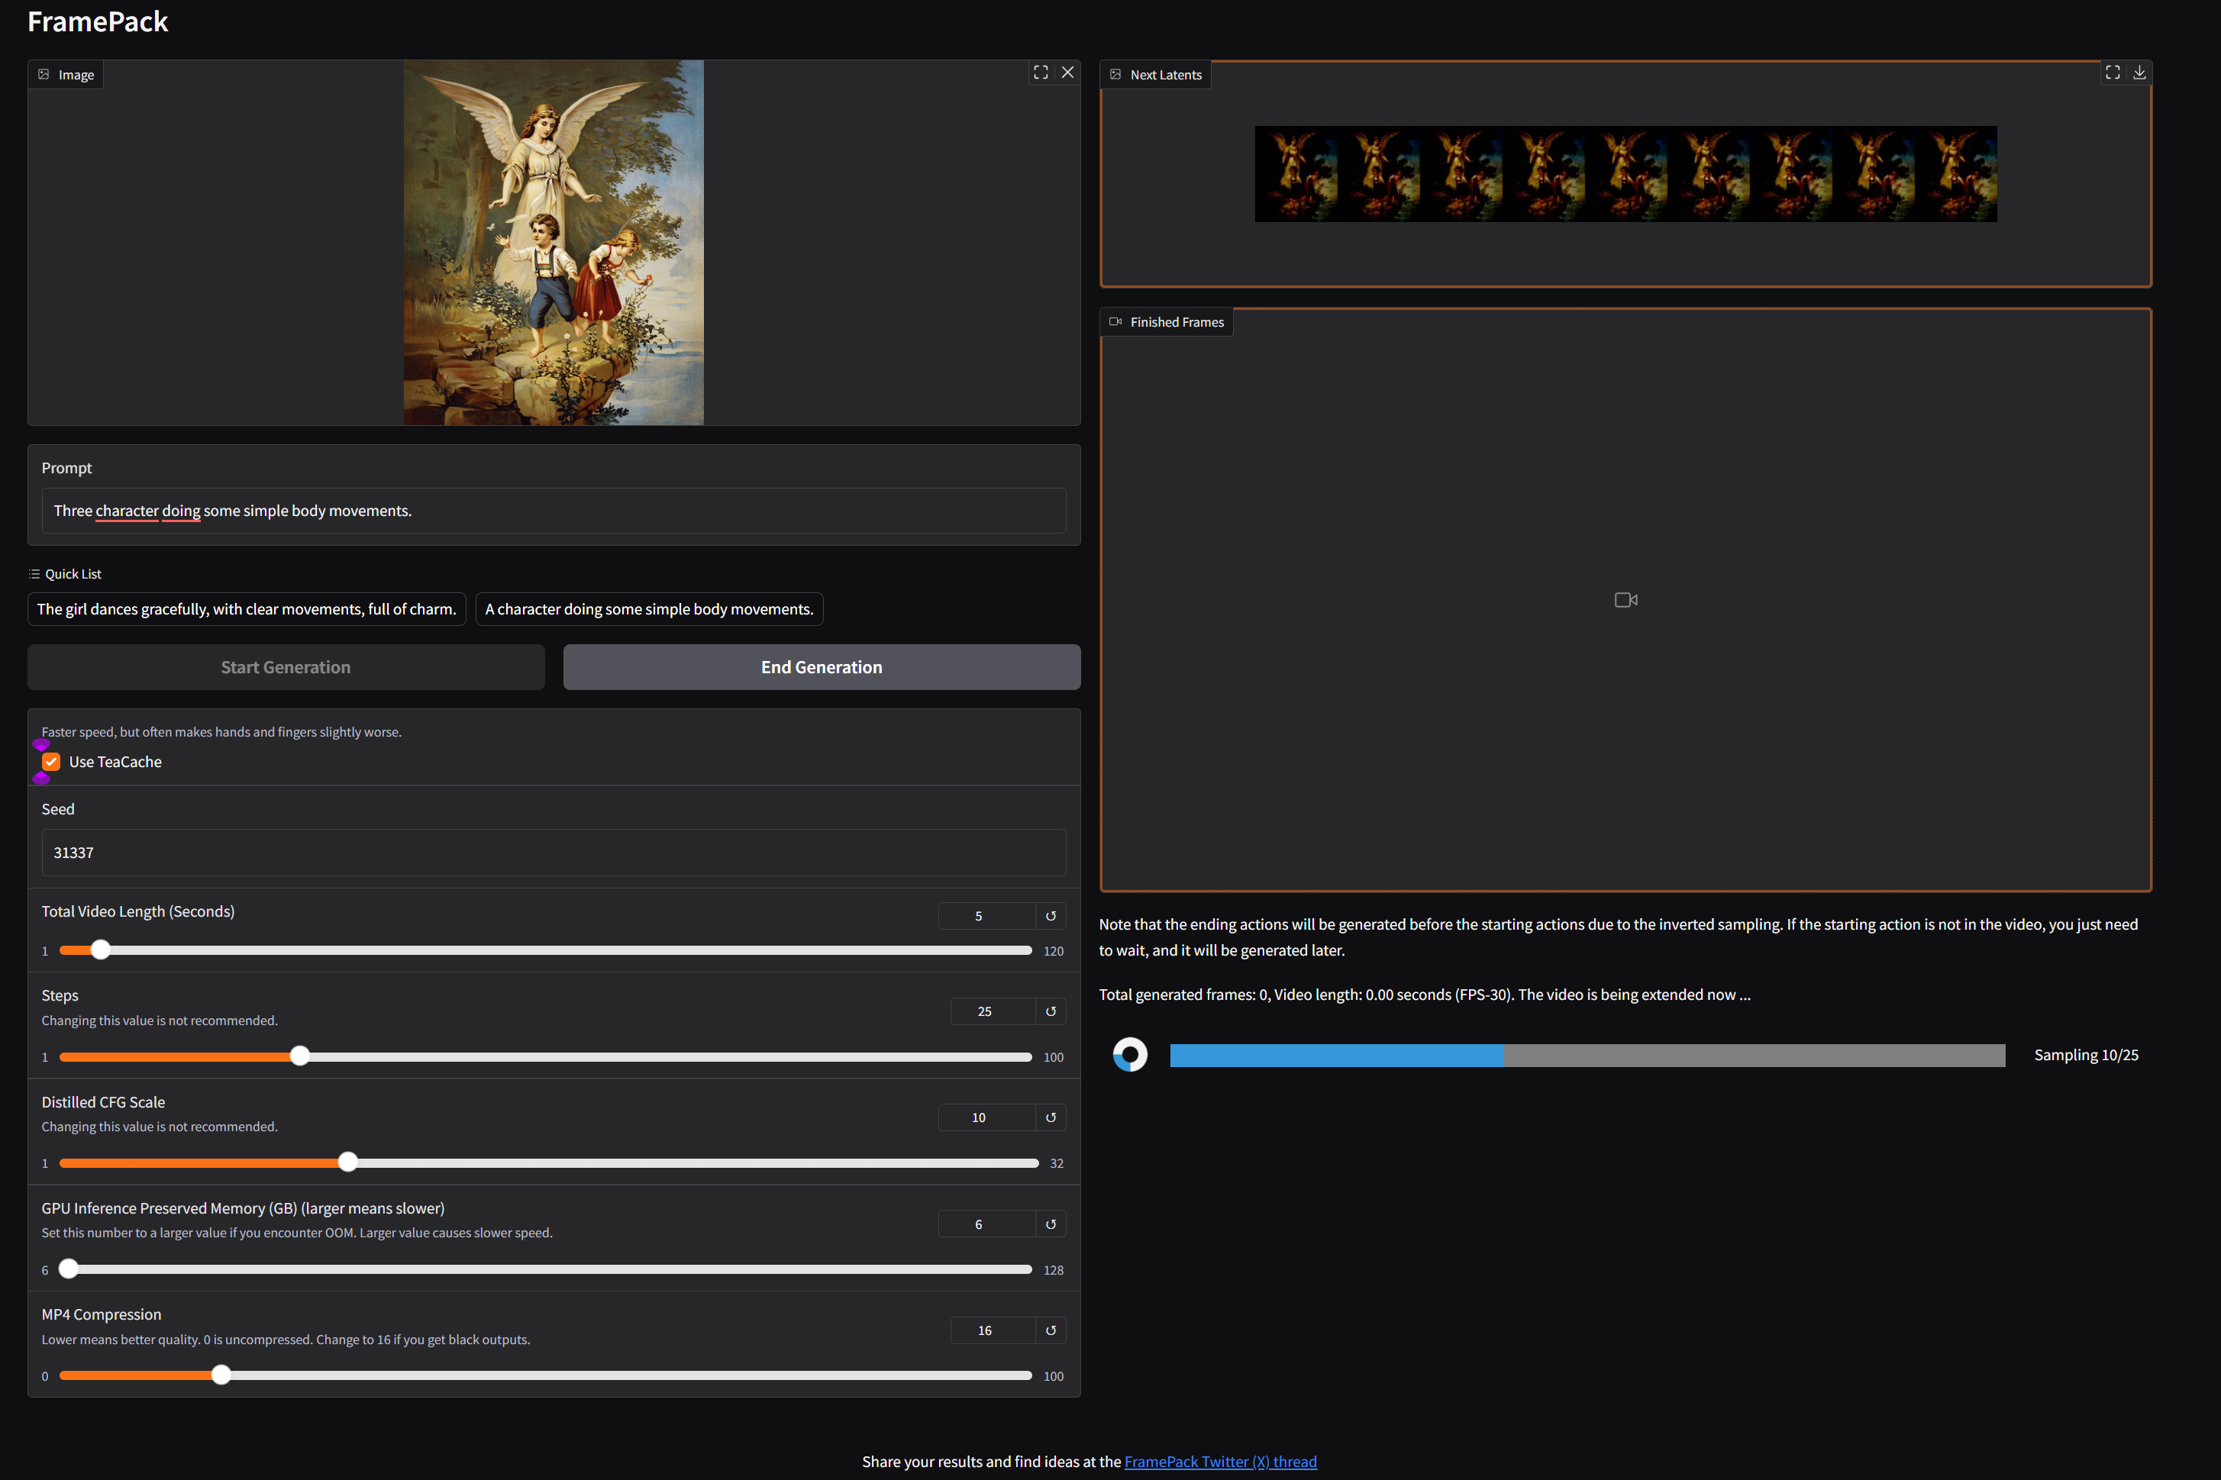Click the Prompt text box

click(553, 511)
